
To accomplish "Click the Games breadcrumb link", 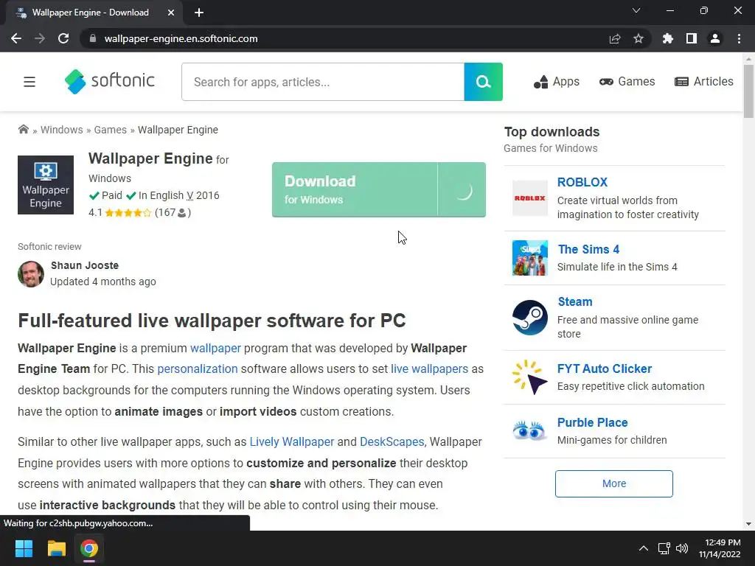I will 111,130.
